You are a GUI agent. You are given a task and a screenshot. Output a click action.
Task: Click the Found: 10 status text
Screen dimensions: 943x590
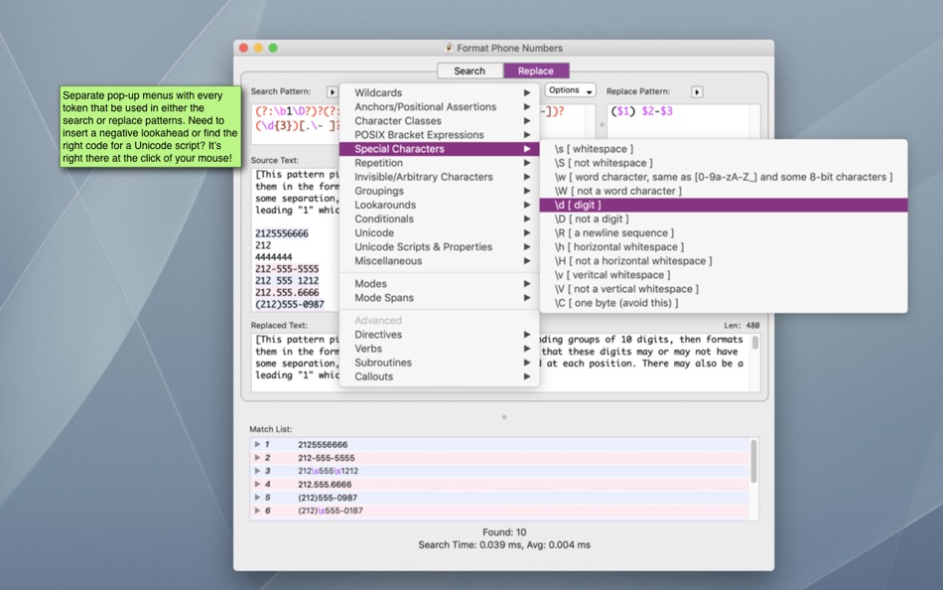(x=504, y=532)
